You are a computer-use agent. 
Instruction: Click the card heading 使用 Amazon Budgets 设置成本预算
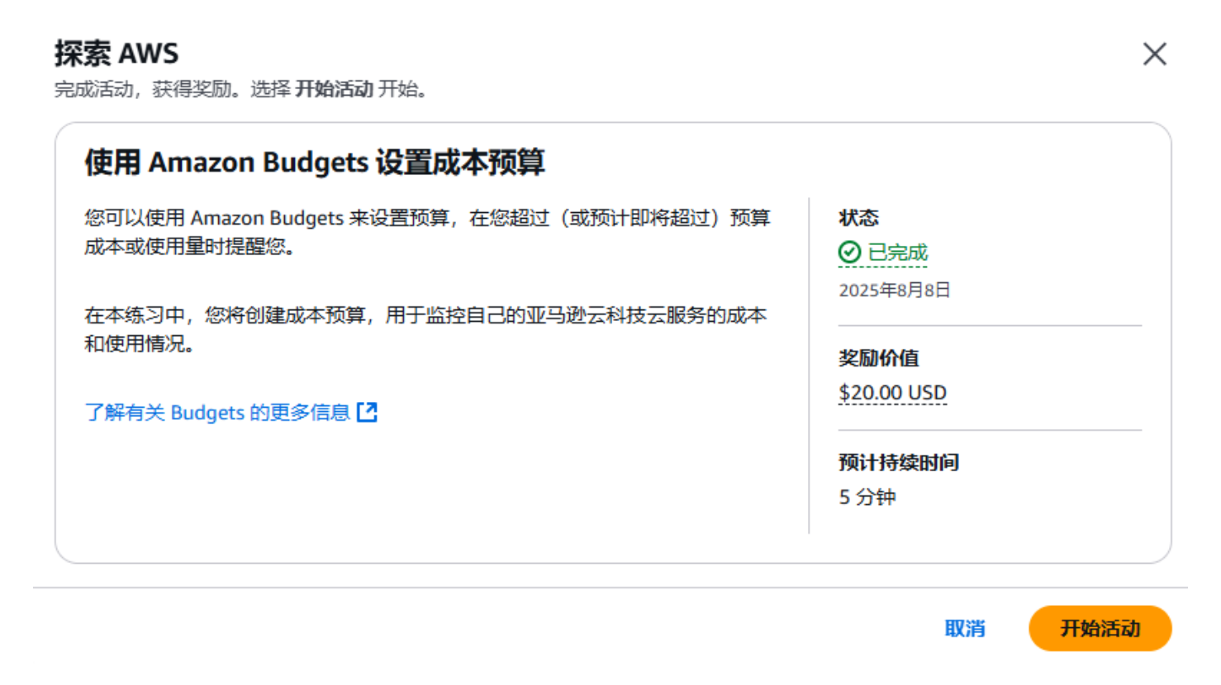coord(314,163)
